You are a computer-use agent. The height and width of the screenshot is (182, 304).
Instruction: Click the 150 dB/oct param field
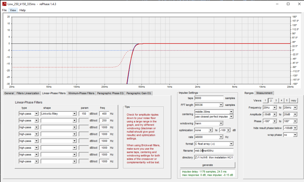tap(84, 114)
